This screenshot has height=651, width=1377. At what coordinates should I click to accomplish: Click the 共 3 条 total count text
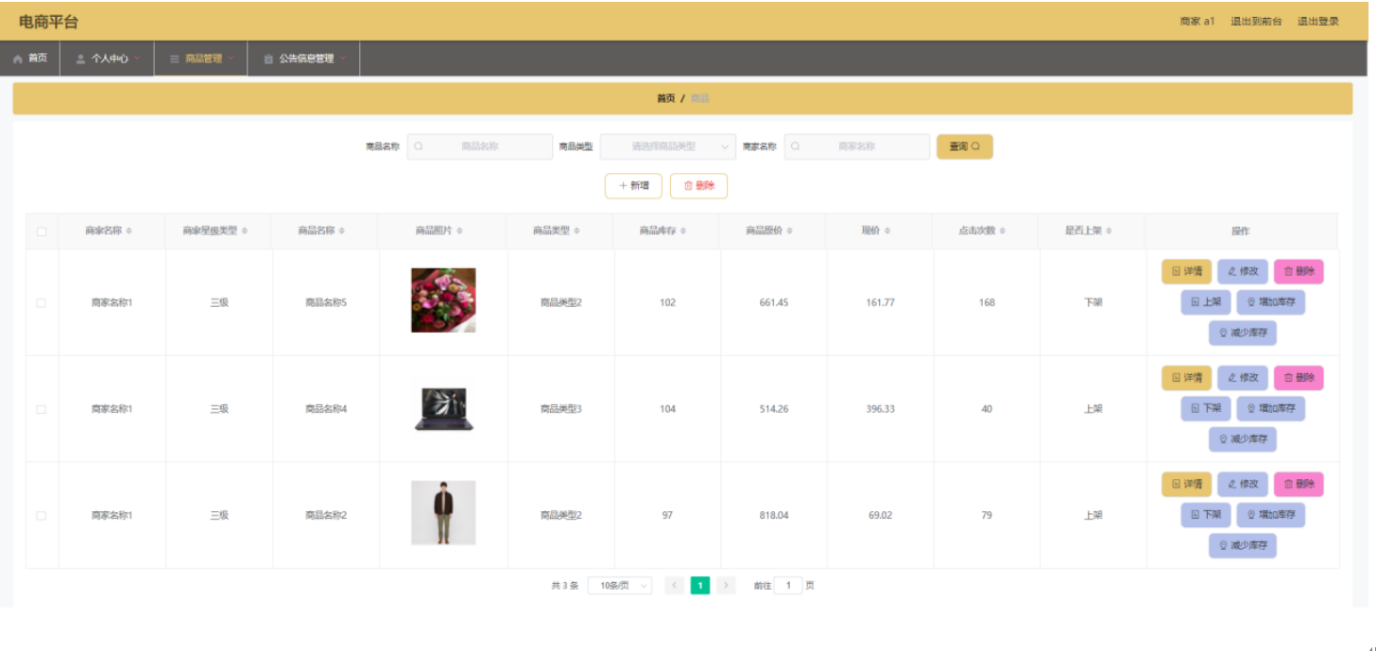point(565,586)
